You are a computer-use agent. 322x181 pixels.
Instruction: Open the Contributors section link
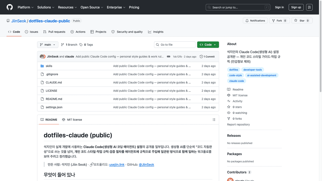coord(239,172)
